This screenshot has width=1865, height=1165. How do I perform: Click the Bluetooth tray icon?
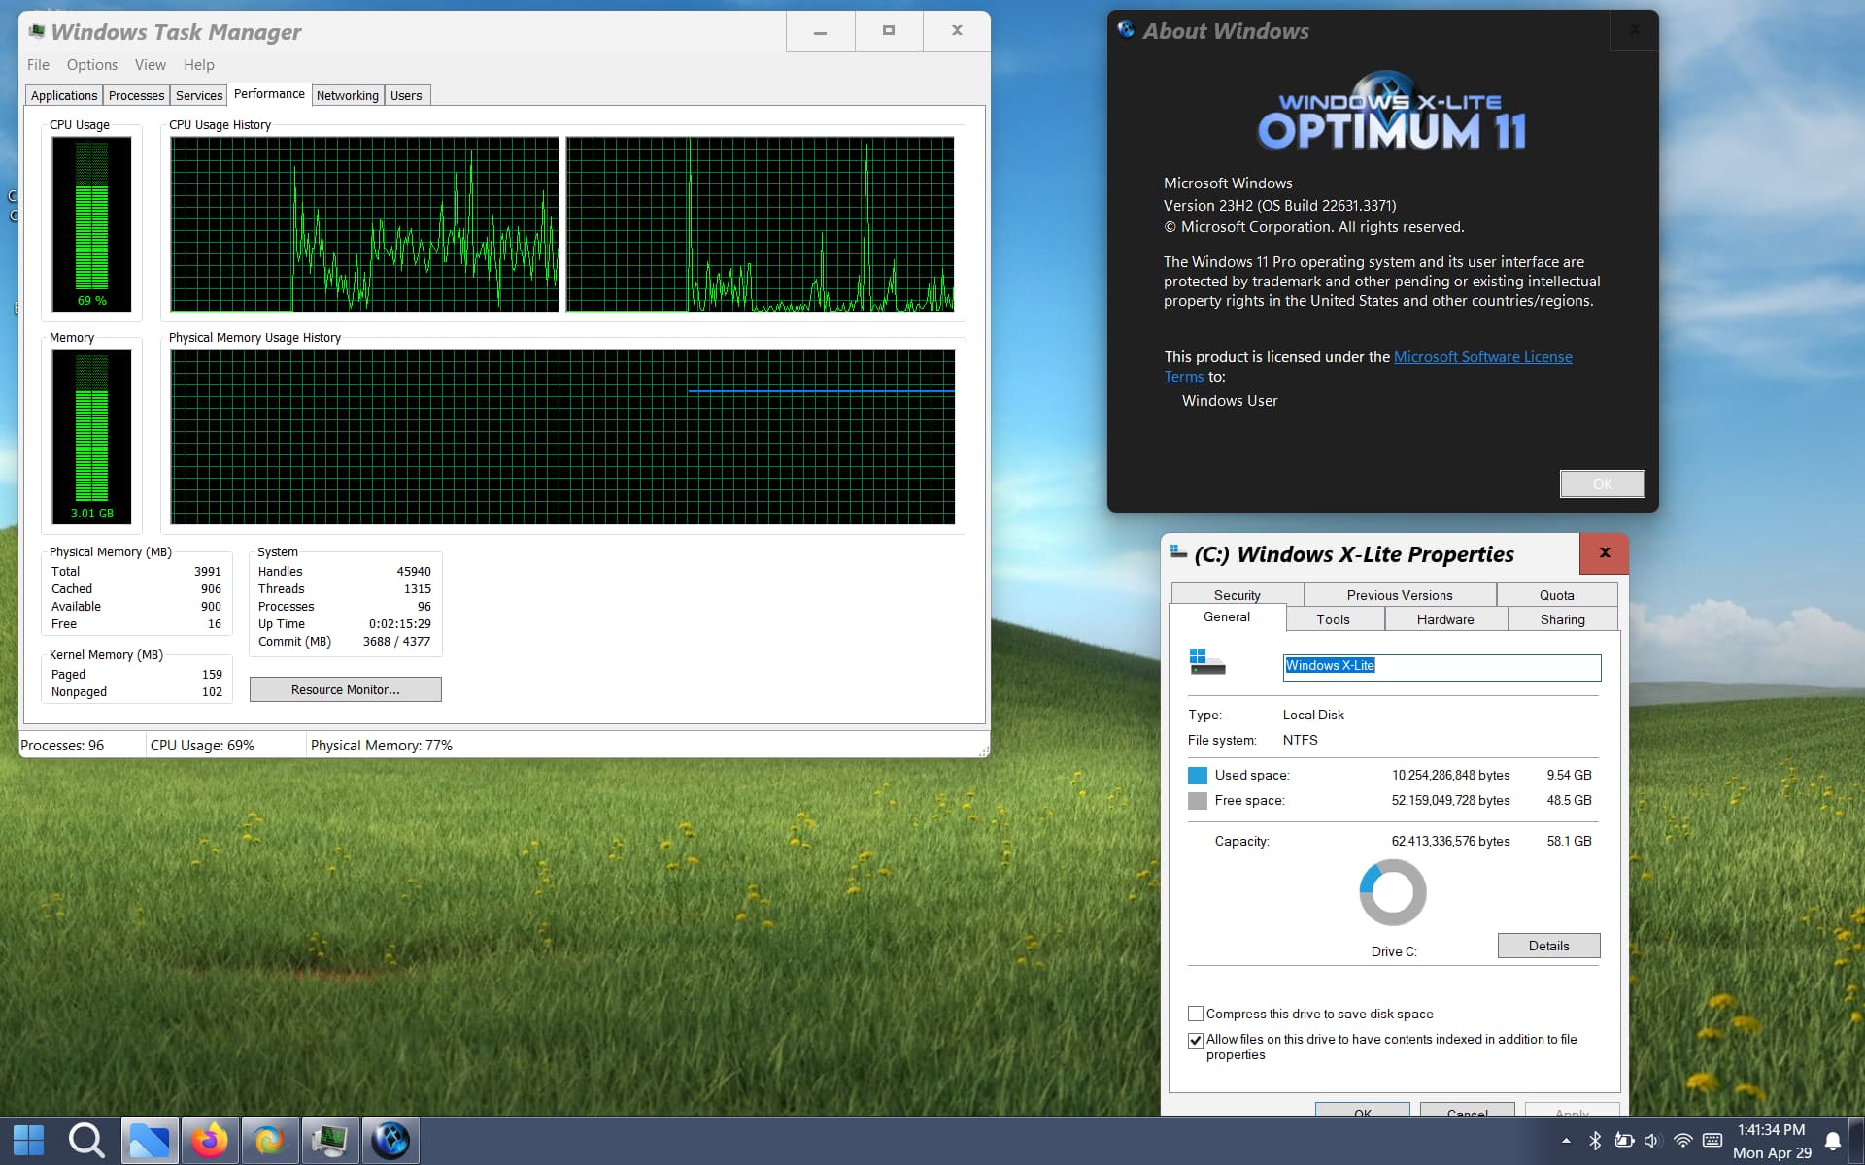pos(1595,1141)
